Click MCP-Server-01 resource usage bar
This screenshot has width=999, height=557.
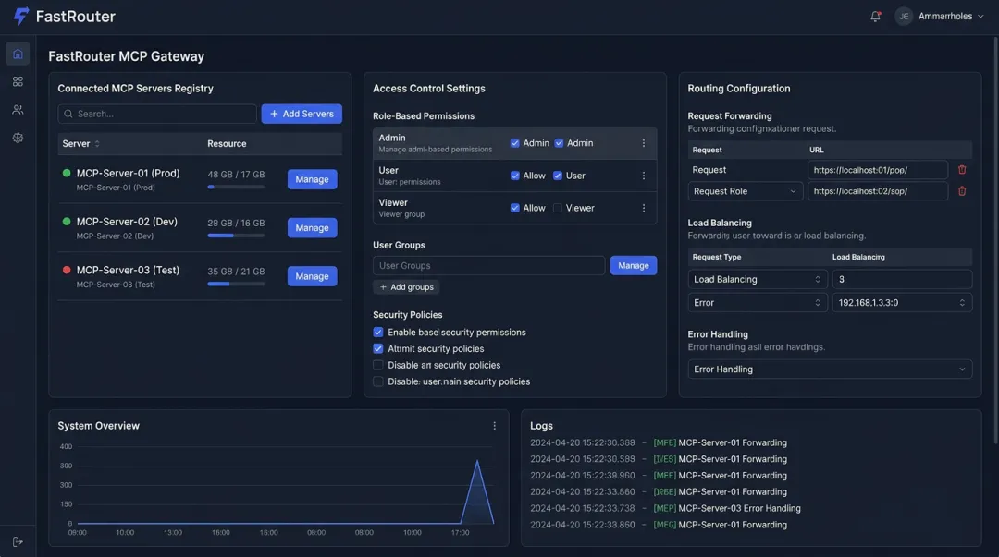click(236, 188)
